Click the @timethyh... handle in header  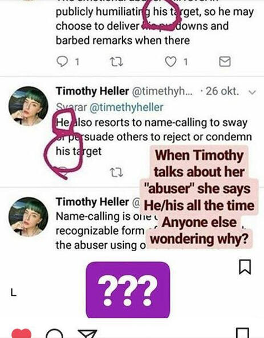pos(163,91)
